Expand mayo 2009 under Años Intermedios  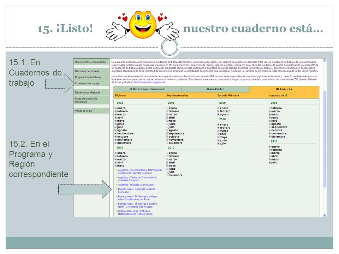167,121
